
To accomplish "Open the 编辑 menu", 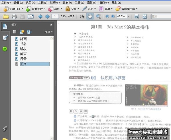I will (x=18, y=3).
